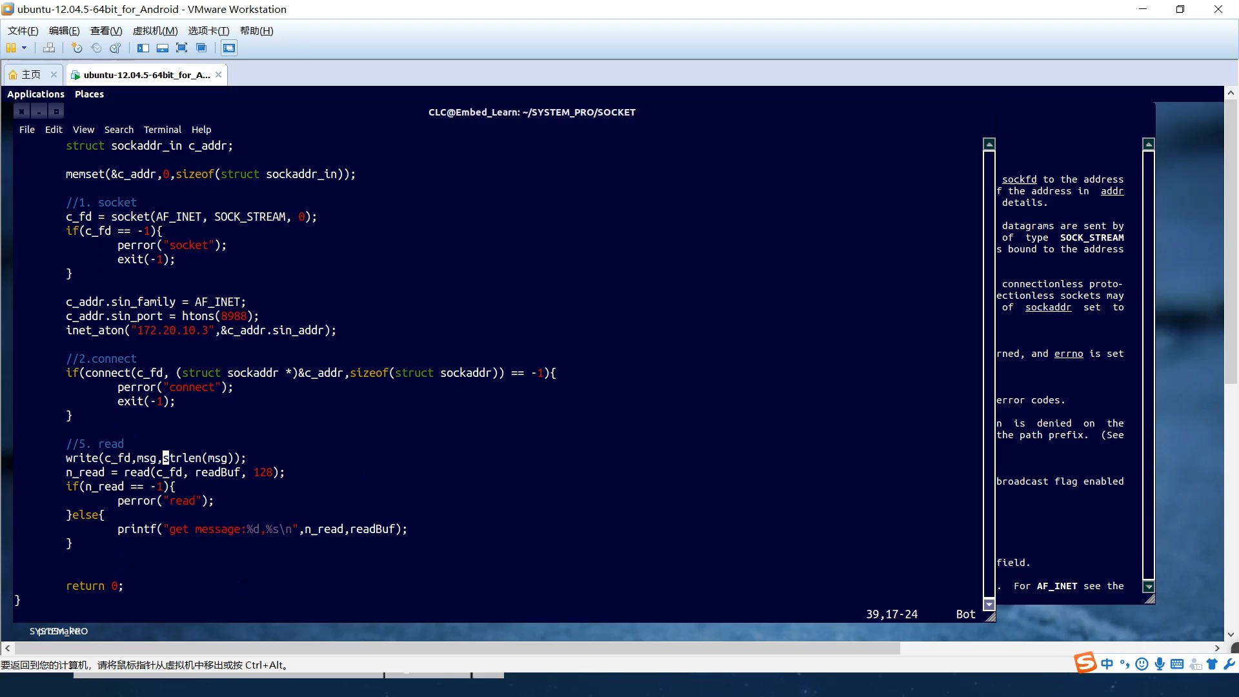The width and height of the screenshot is (1239, 697).
Task: Click the Sogou voice input microphone icon
Action: [1160, 664]
